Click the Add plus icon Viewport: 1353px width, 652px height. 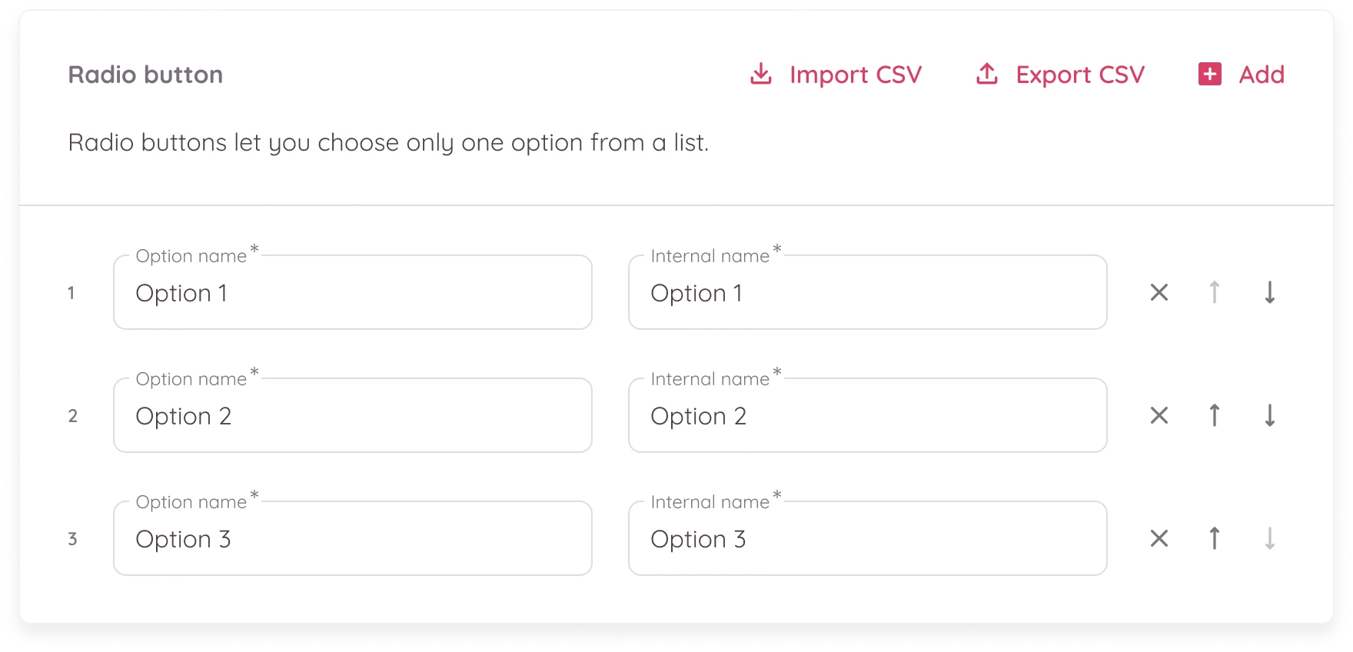point(1210,74)
